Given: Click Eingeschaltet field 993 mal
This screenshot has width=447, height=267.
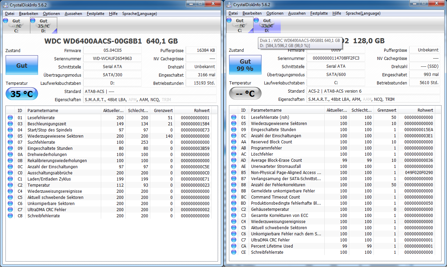Looking at the screenshot, I should 425,75.
